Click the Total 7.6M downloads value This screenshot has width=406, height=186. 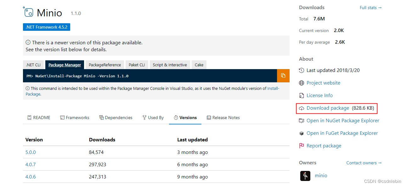point(319,19)
